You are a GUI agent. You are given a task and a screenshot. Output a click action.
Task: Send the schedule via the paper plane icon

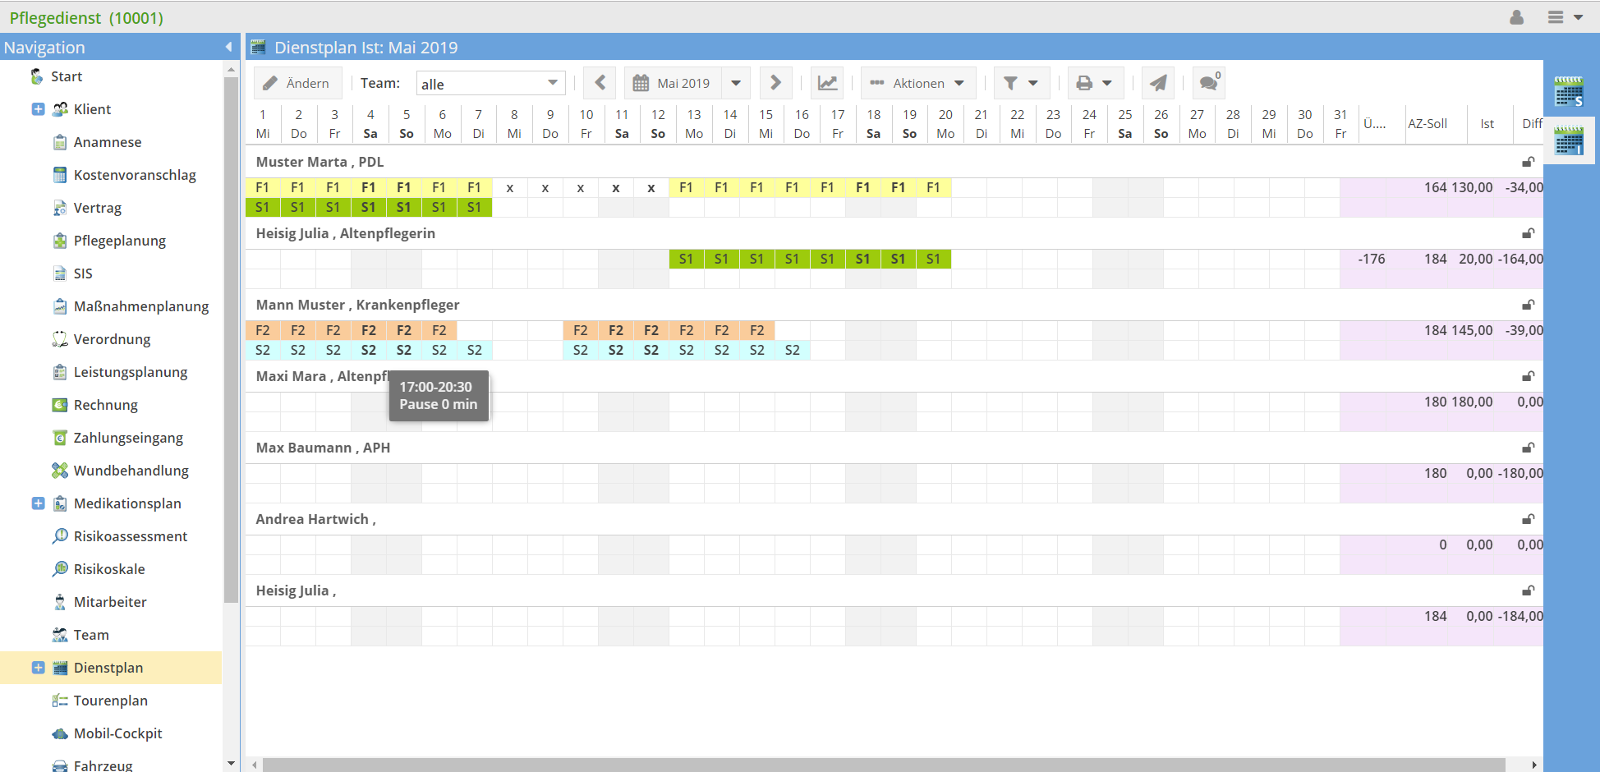tap(1158, 82)
